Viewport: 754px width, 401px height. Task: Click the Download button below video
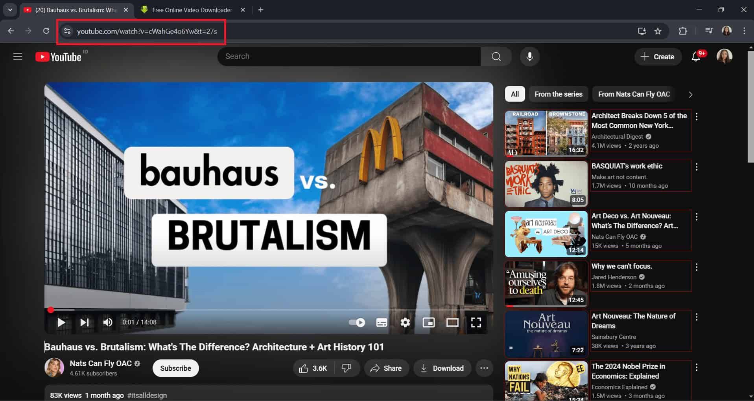click(x=442, y=368)
